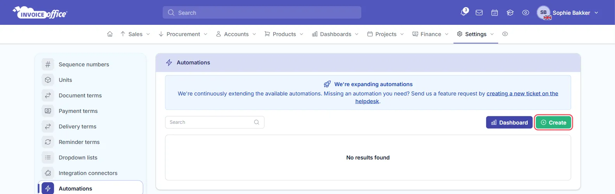
Task: Click the magnifier in automations search
Action: tap(256, 122)
